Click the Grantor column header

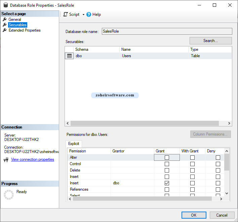[x=132, y=151]
